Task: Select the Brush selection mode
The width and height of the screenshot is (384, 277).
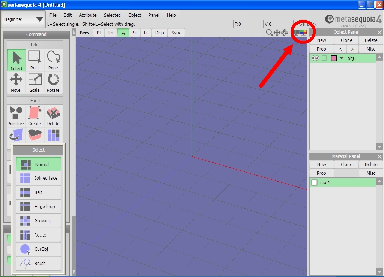Action: click(38, 263)
